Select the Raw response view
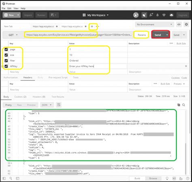192x182 pixels. click(x=19, y=105)
